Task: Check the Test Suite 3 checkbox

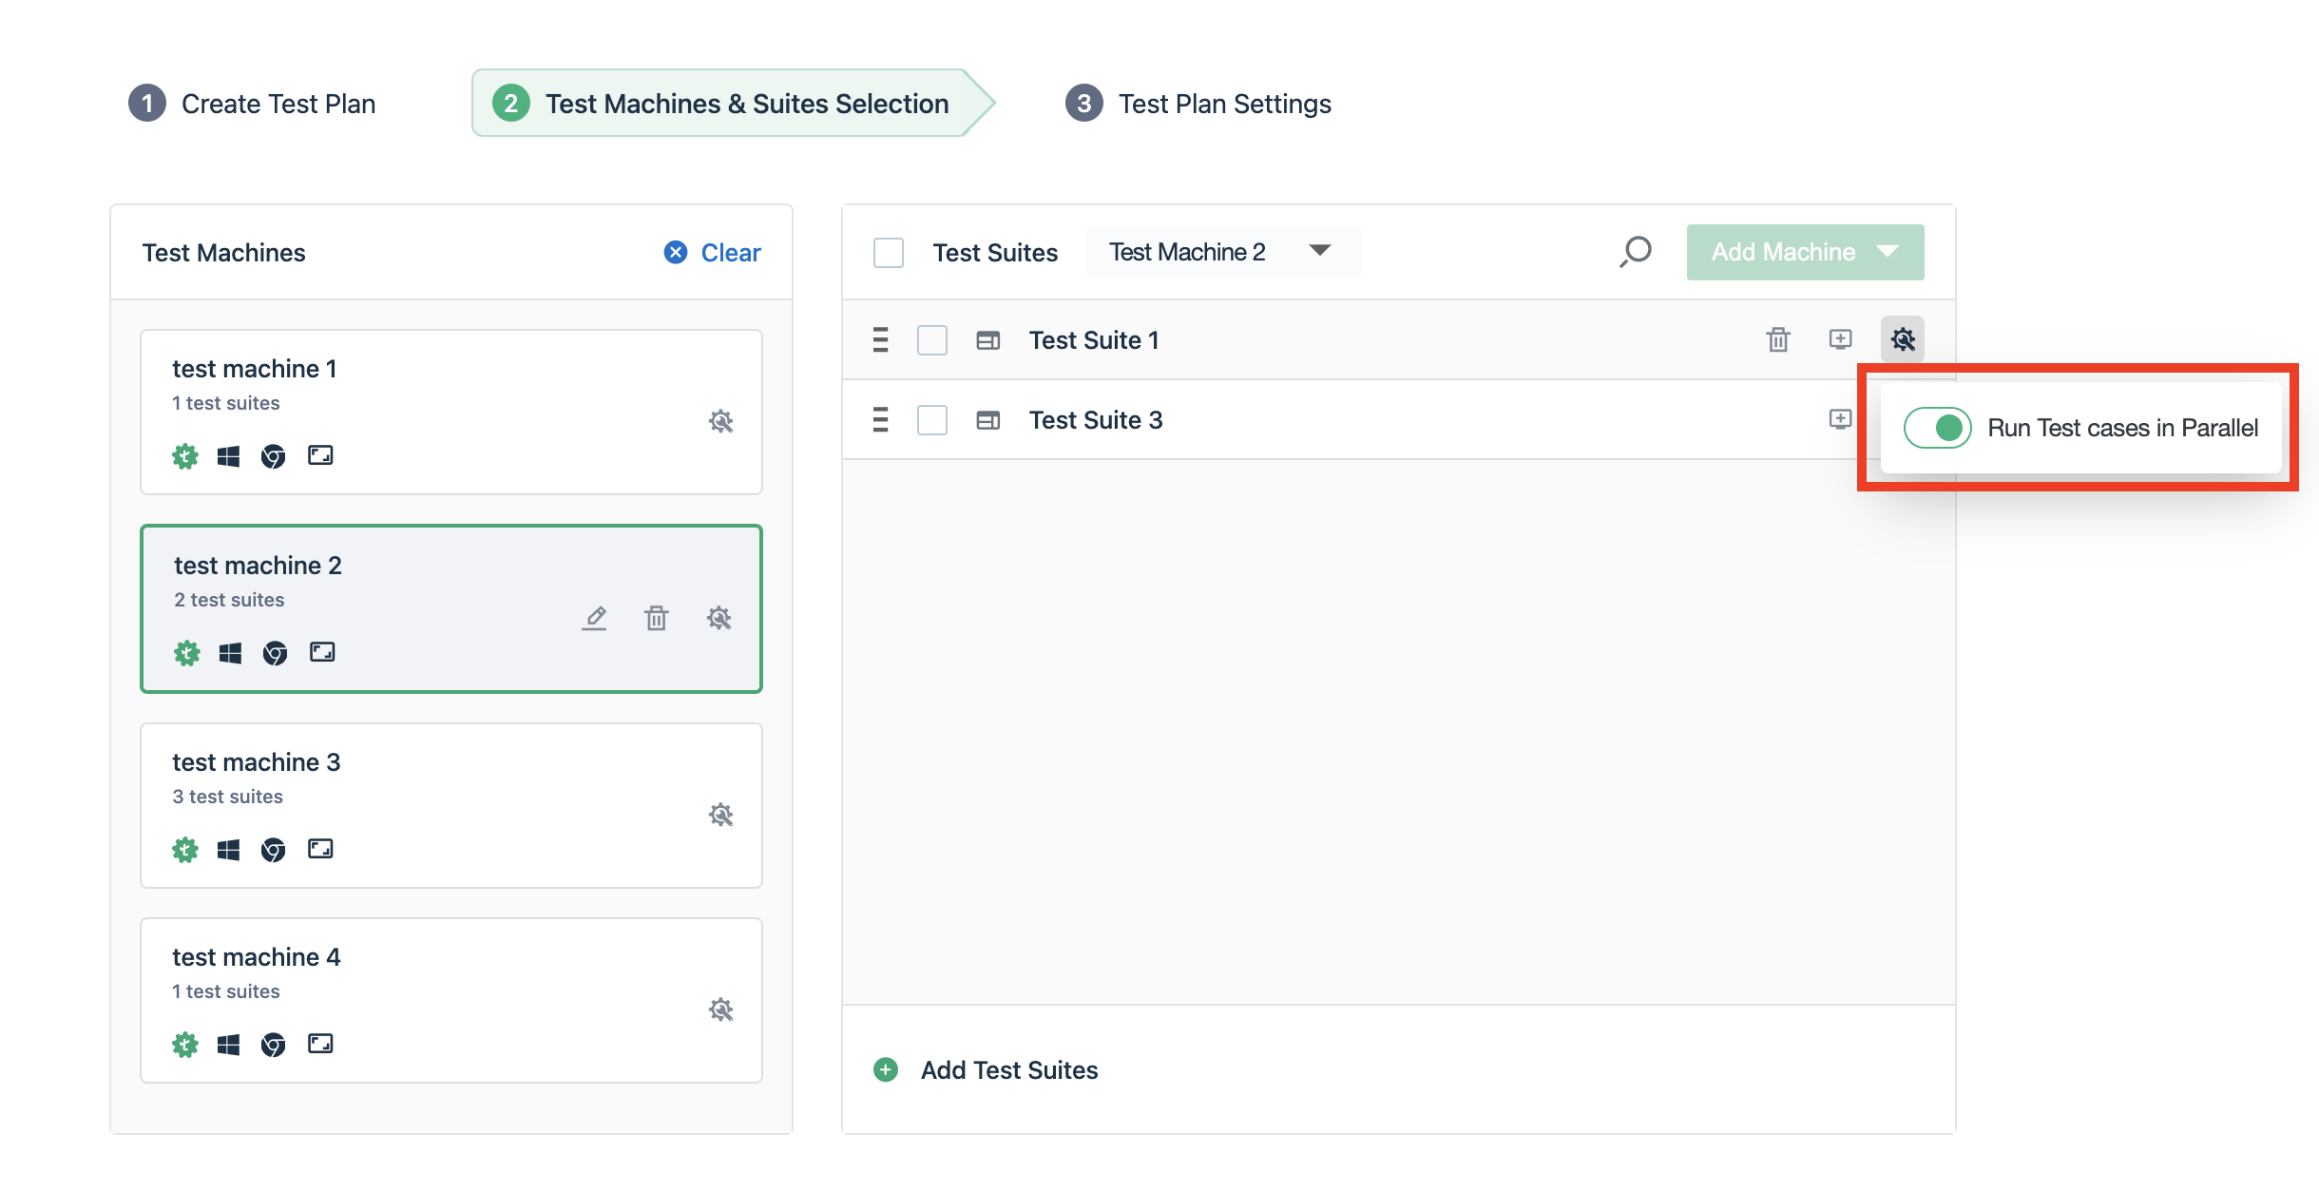Action: (x=931, y=420)
